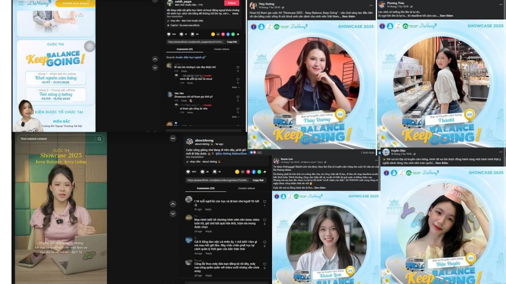Expand Huyền Diệu post with Xem thêm
Image resolution: width=506 pixels, height=284 pixels.
click(442, 163)
